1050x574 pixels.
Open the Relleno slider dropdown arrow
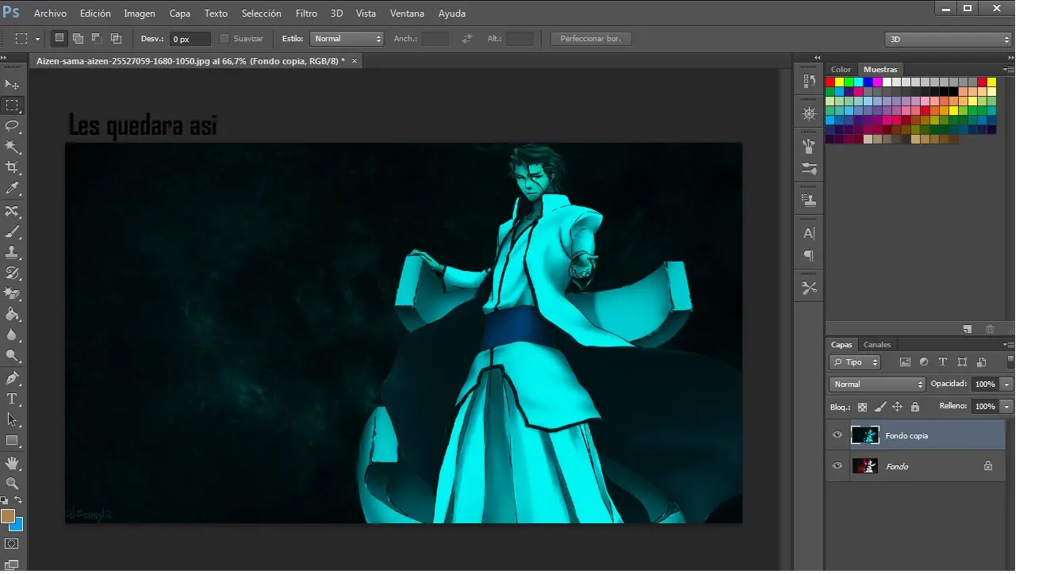1006,407
